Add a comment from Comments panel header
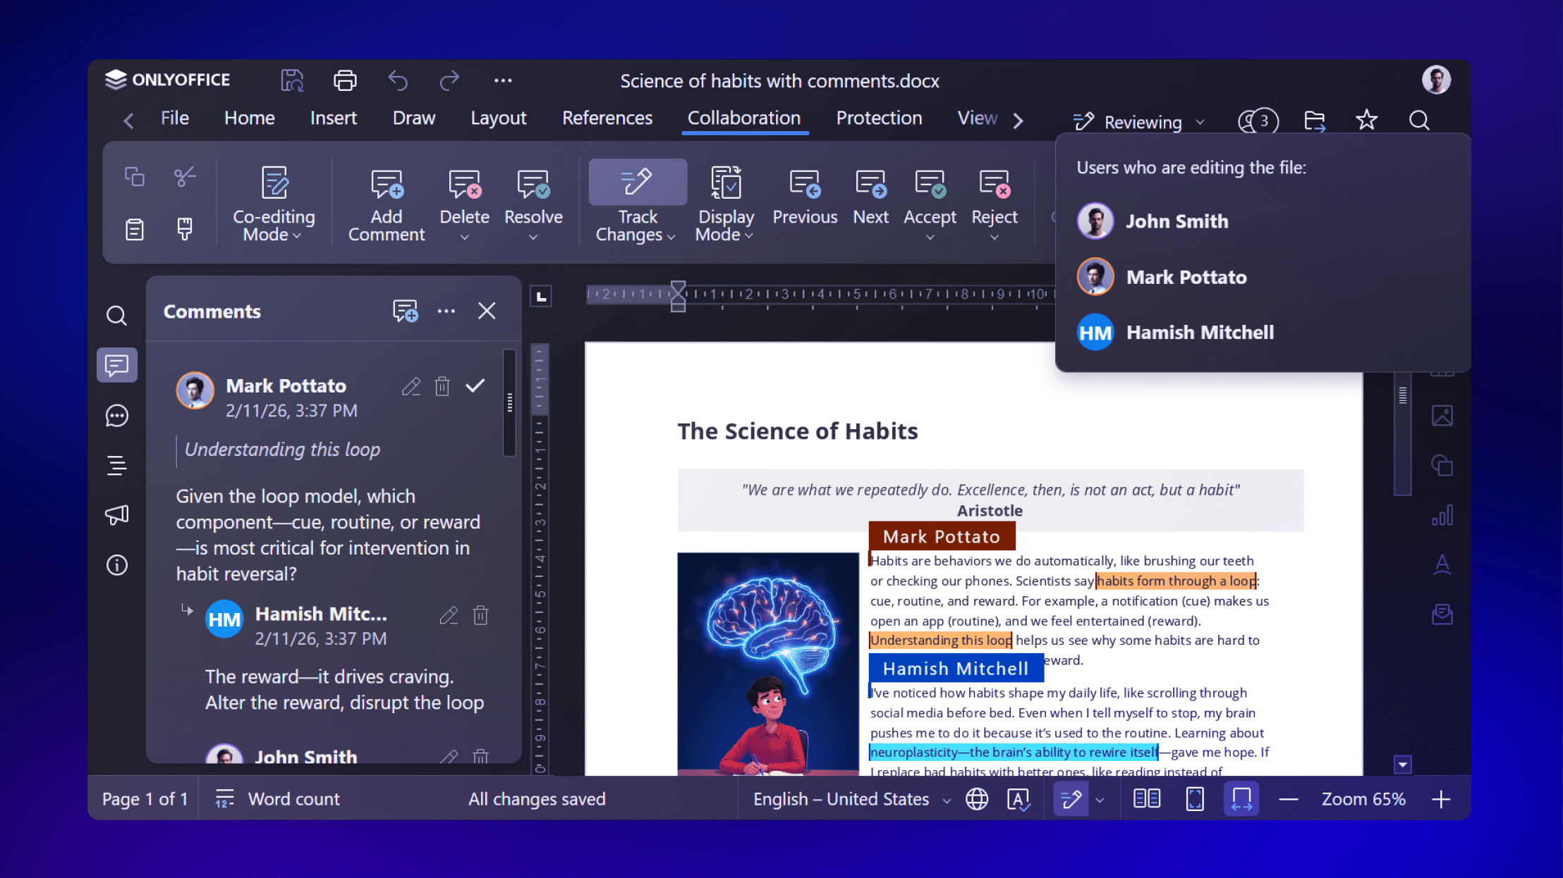 (x=405, y=311)
